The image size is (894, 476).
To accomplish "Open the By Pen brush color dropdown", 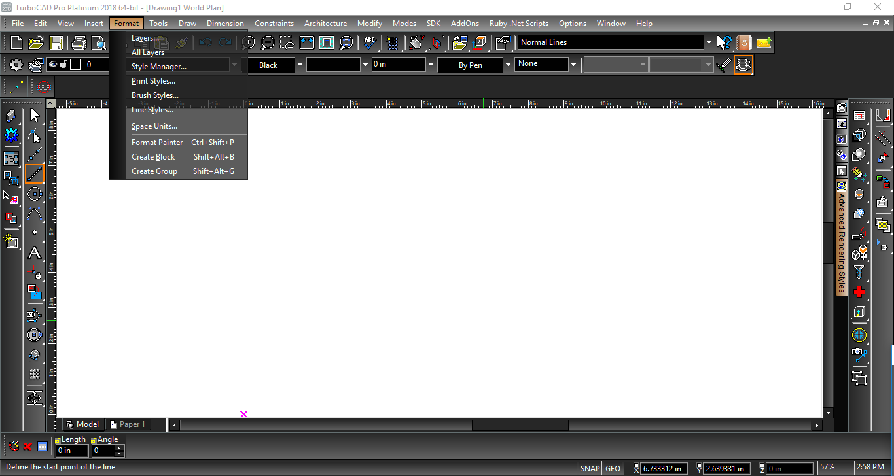I will coord(508,65).
